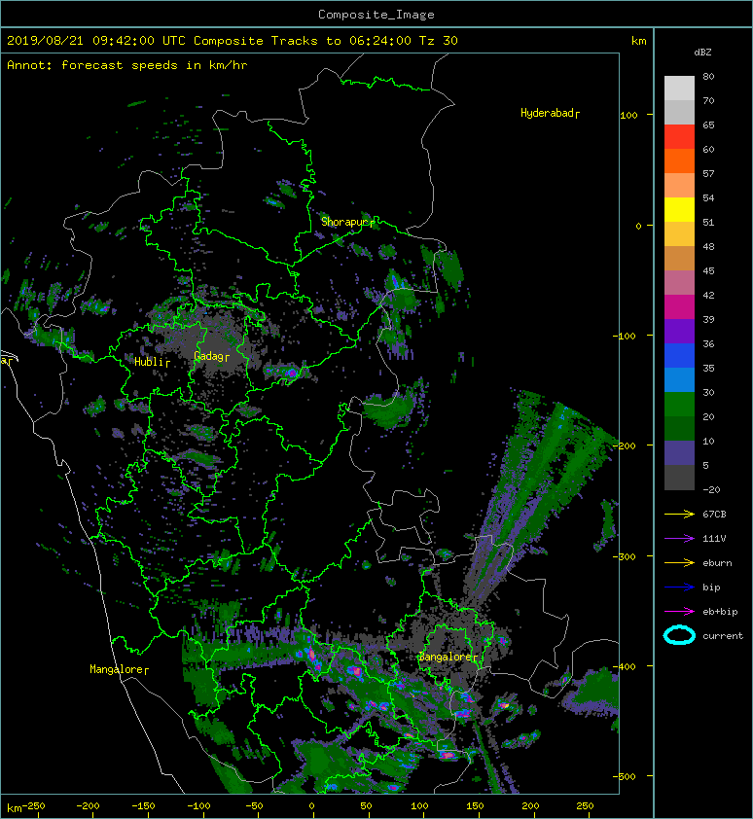
Task: Select the dark gray bottom swatch of scale
Action: click(679, 478)
